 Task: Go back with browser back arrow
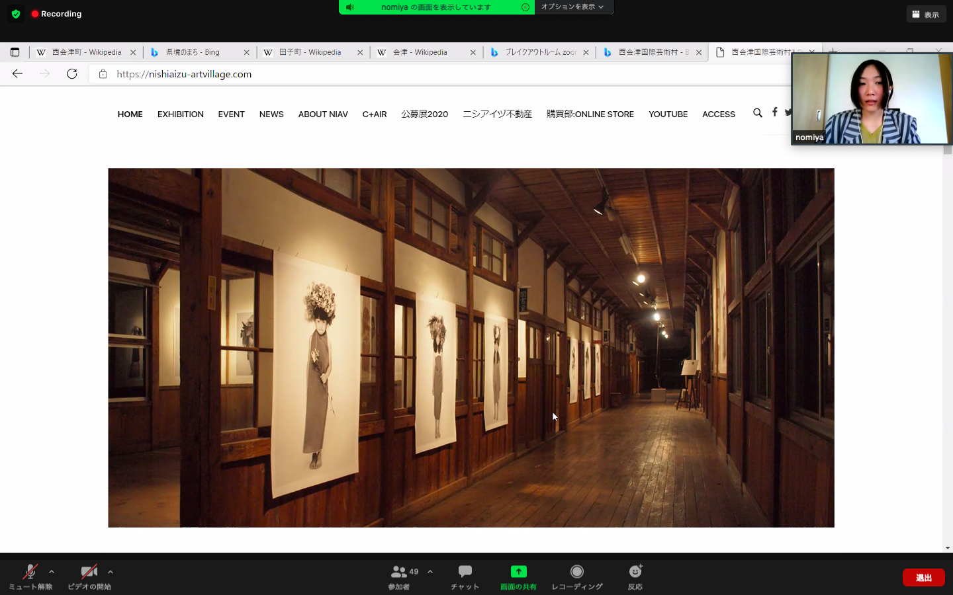point(18,74)
